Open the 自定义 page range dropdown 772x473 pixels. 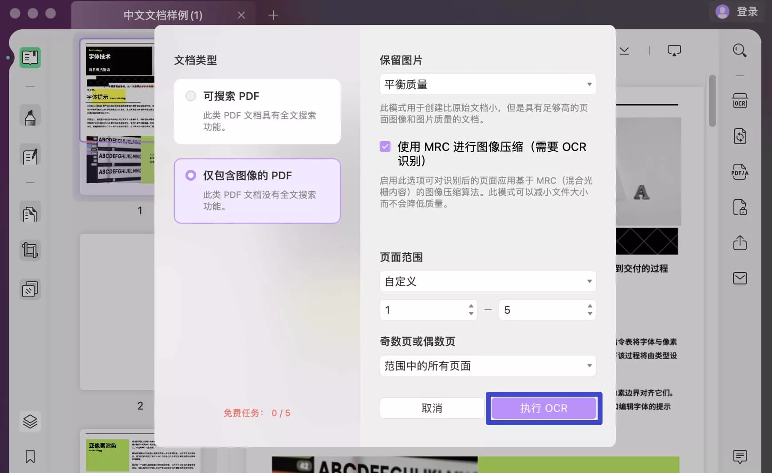pyautogui.click(x=488, y=281)
